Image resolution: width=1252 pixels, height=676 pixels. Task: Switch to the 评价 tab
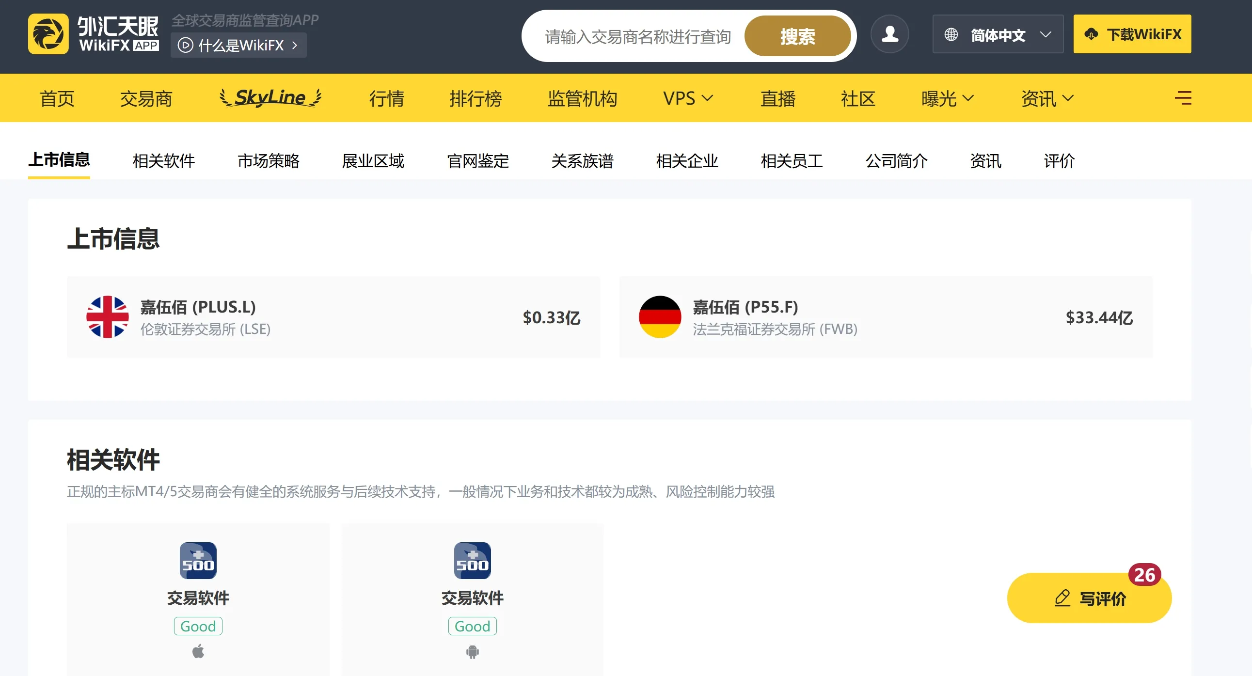(x=1059, y=161)
